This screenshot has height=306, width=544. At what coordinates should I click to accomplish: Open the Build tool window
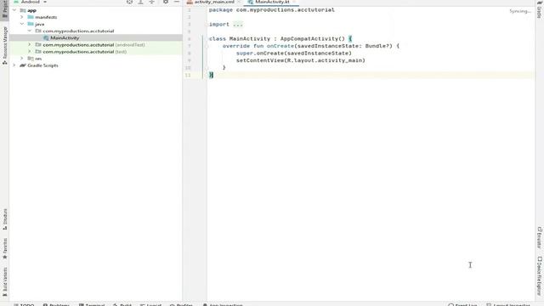point(122,304)
